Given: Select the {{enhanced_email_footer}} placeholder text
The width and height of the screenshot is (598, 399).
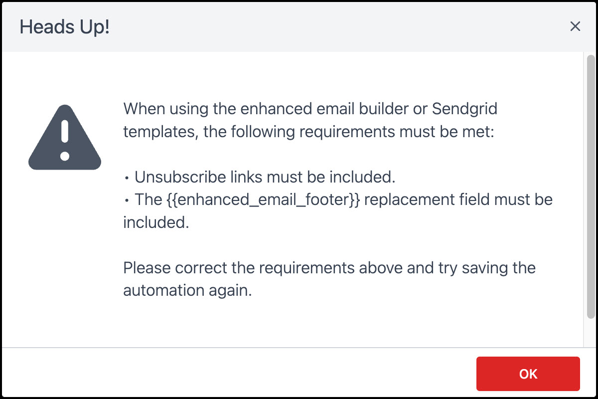Looking at the screenshot, I should tap(262, 199).
